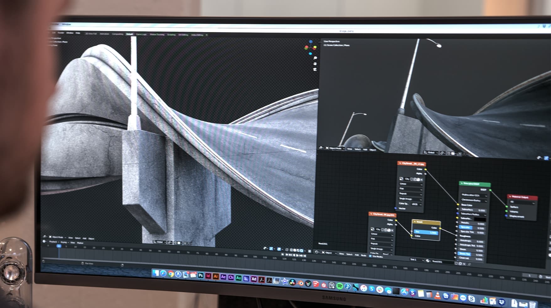551x308 pixels.
Task: Click the Base Color input socket
Action: point(458,205)
